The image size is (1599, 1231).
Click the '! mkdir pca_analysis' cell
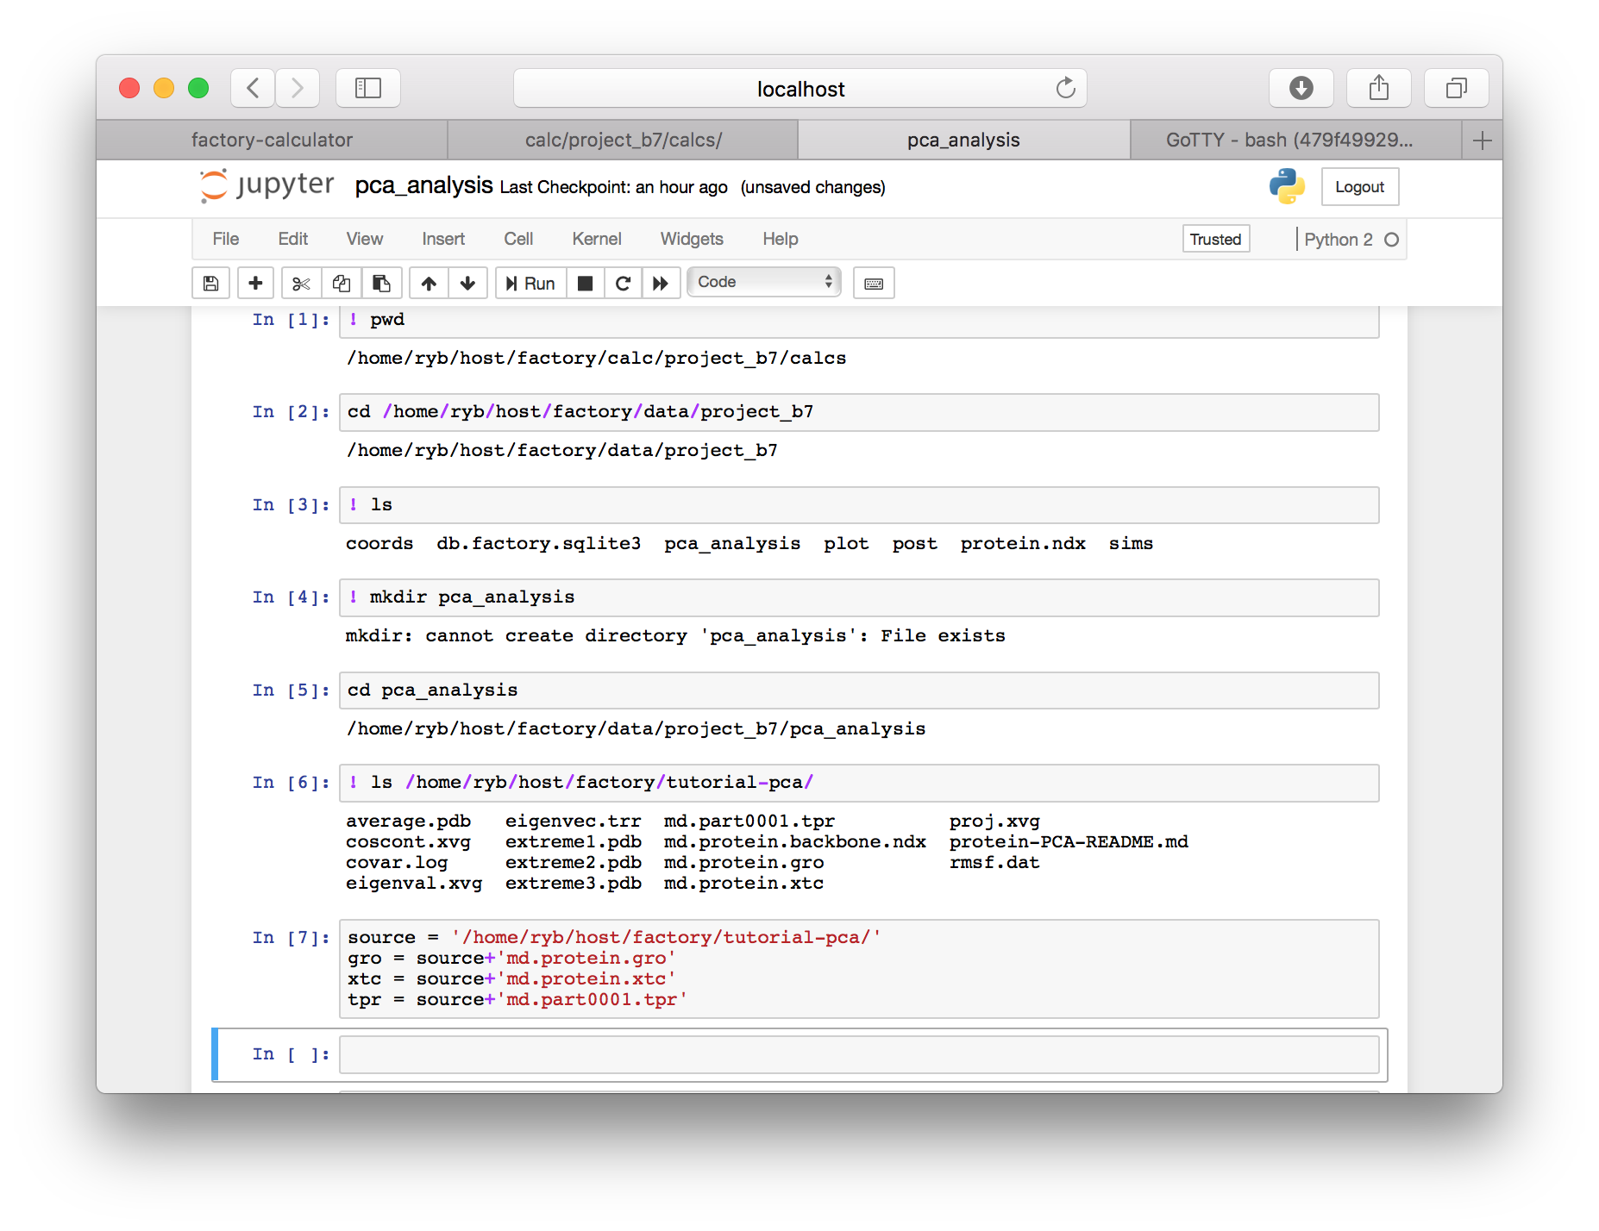(x=859, y=597)
